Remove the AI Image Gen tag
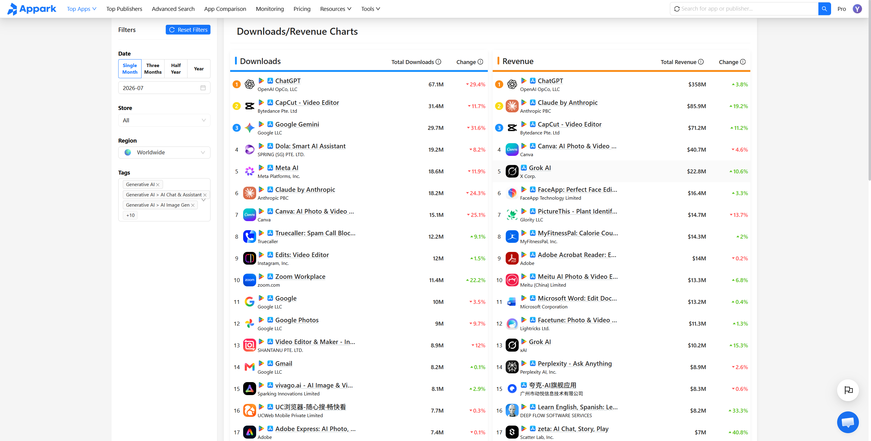The image size is (871, 441). [193, 205]
